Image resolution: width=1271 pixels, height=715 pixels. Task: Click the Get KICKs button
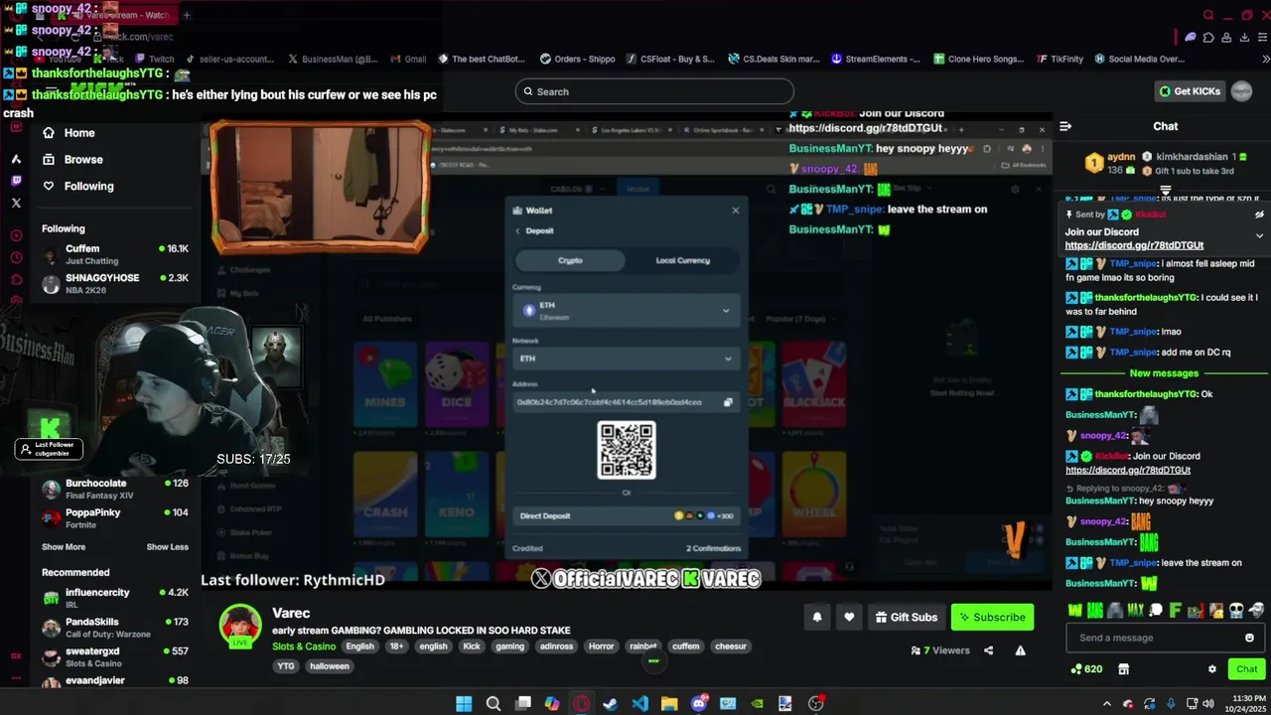[x=1190, y=91]
